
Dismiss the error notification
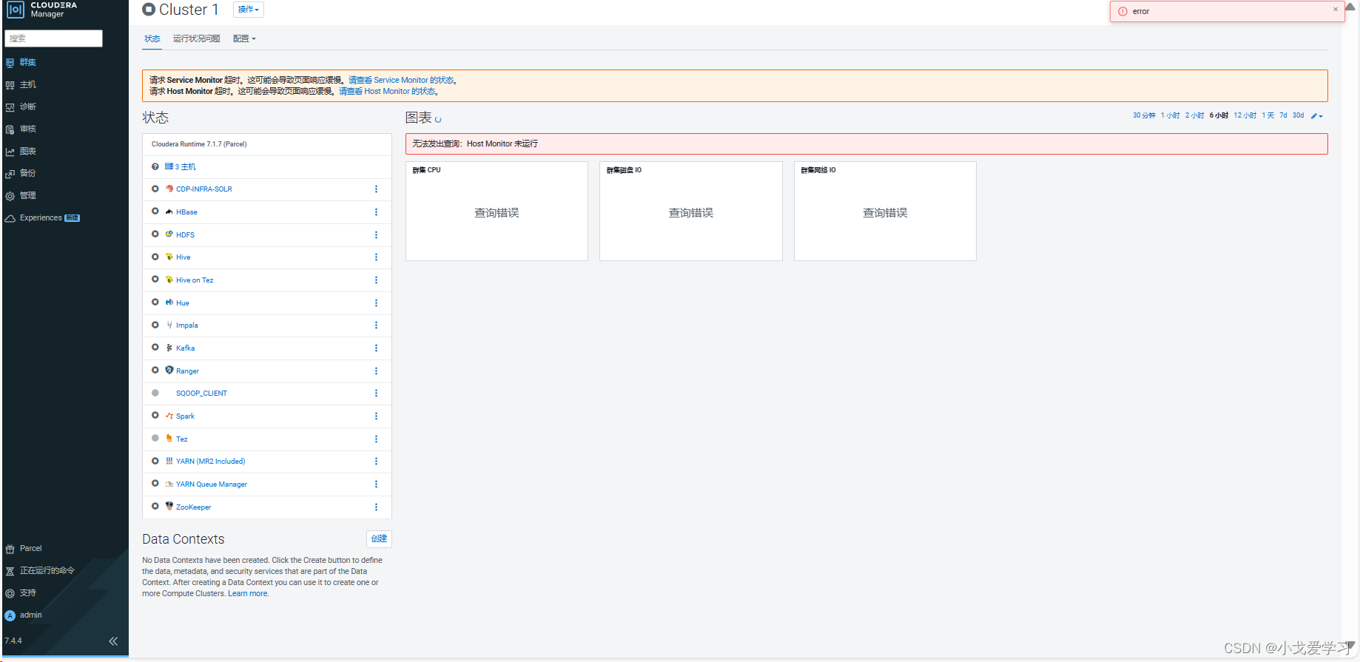(1336, 10)
